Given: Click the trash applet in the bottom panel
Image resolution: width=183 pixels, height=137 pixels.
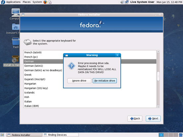Looking at the screenshot, I should click(x=181, y=135).
